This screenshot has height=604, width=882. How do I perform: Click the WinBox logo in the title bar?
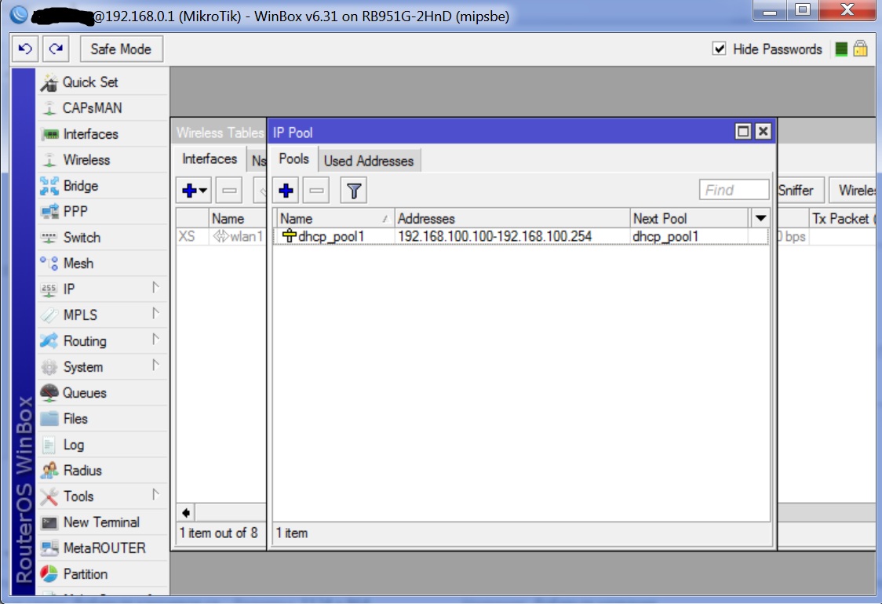(19, 15)
